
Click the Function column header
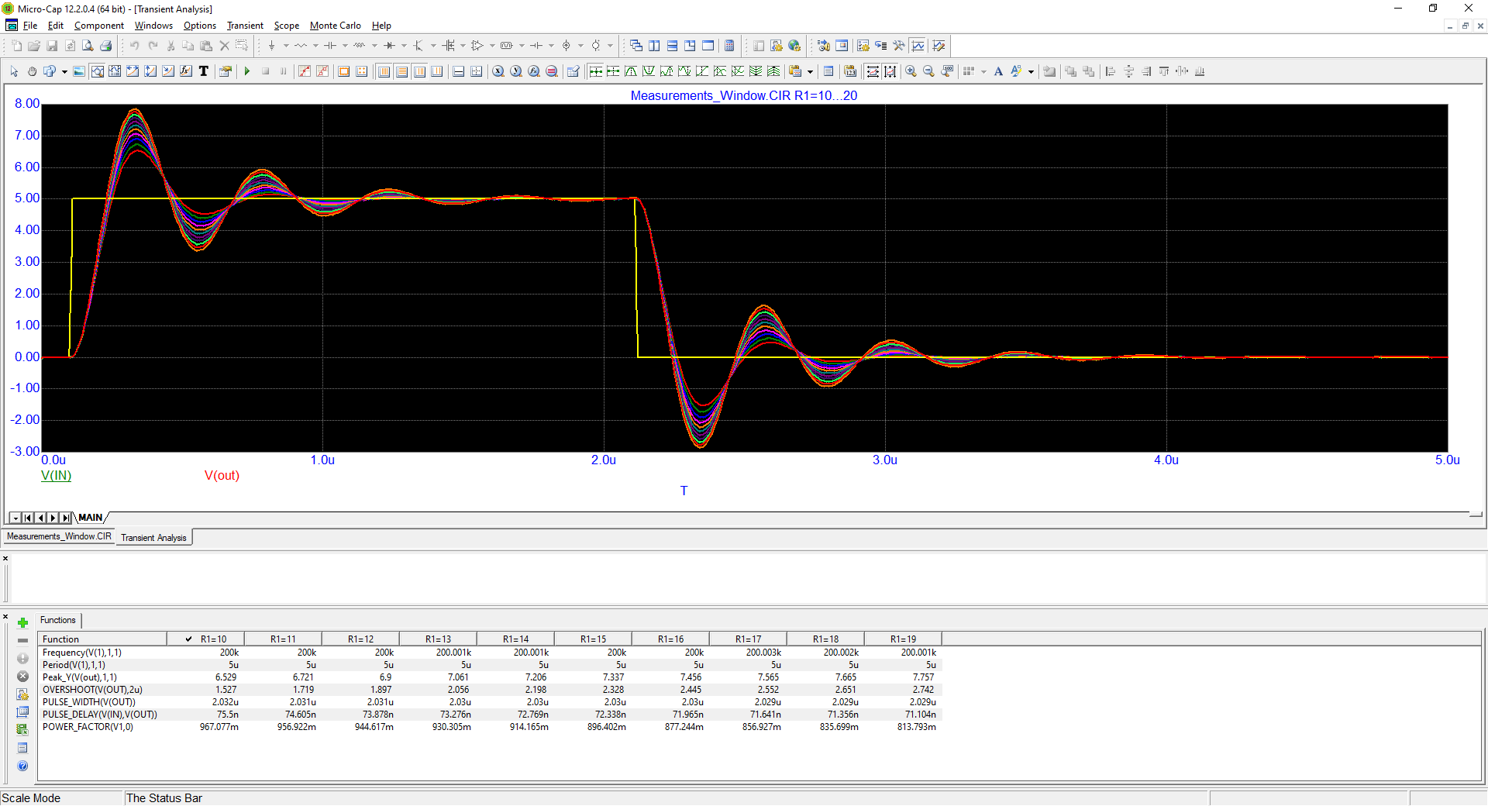pos(102,639)
